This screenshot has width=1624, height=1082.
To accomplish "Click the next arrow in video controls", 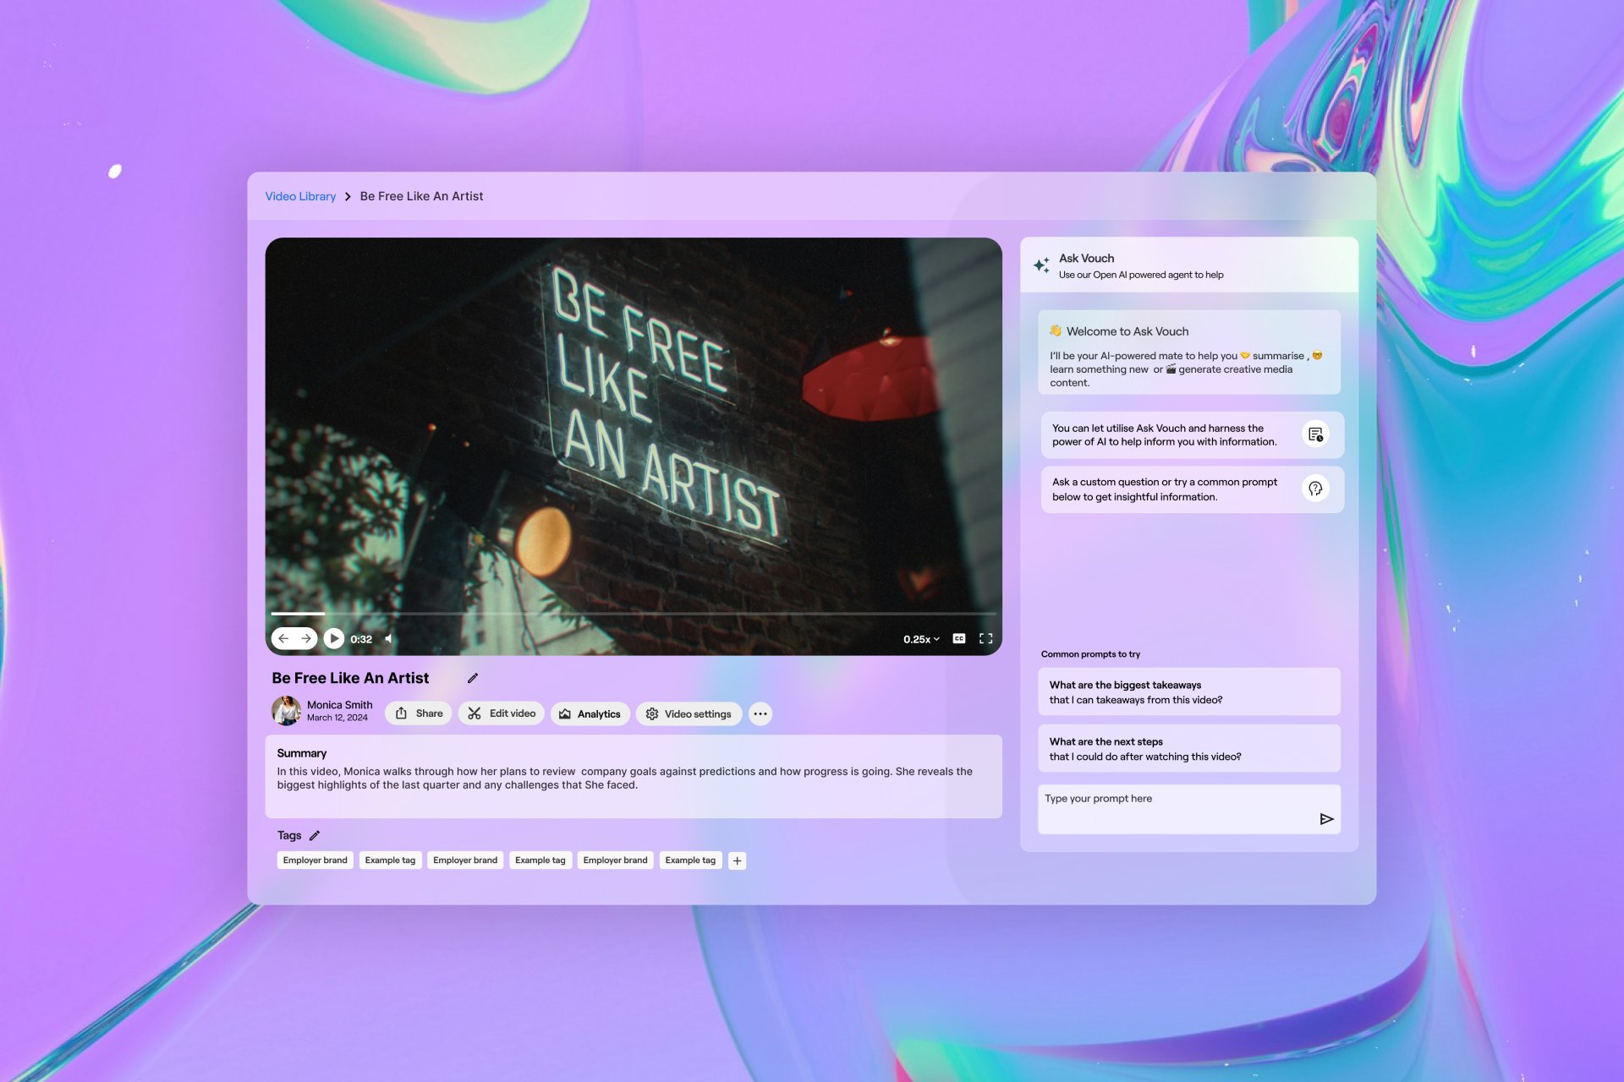I will [305, 638].
